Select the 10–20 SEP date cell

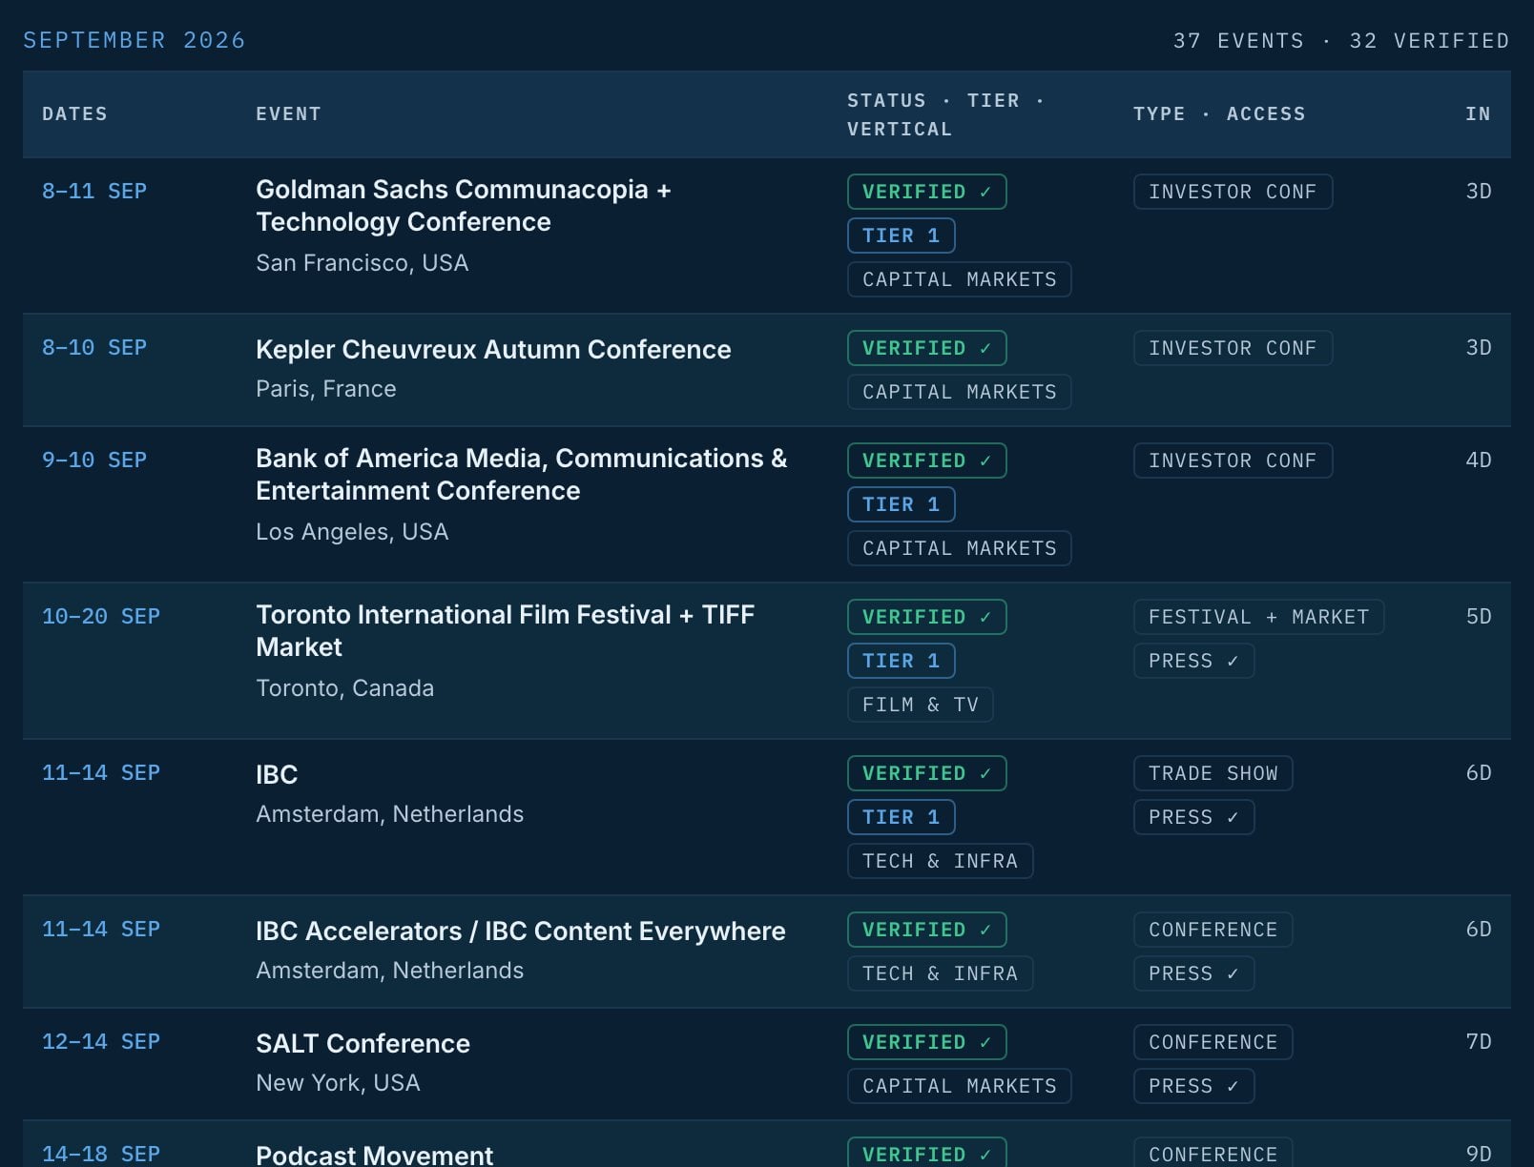point(101,616)
